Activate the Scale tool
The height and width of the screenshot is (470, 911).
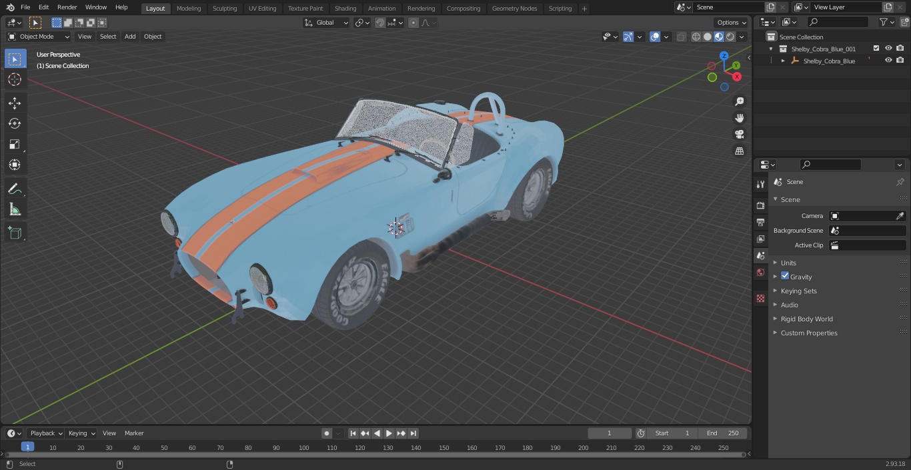click(x=15, y=144)
